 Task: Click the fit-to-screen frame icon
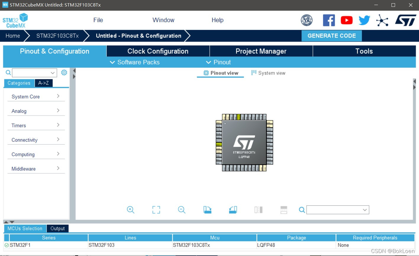pos(156,210)
